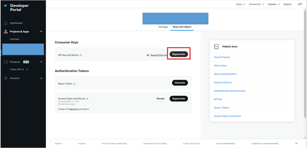Open the Bearer Tokens doc link
The image size is (307, 148).
coord(221,108)
